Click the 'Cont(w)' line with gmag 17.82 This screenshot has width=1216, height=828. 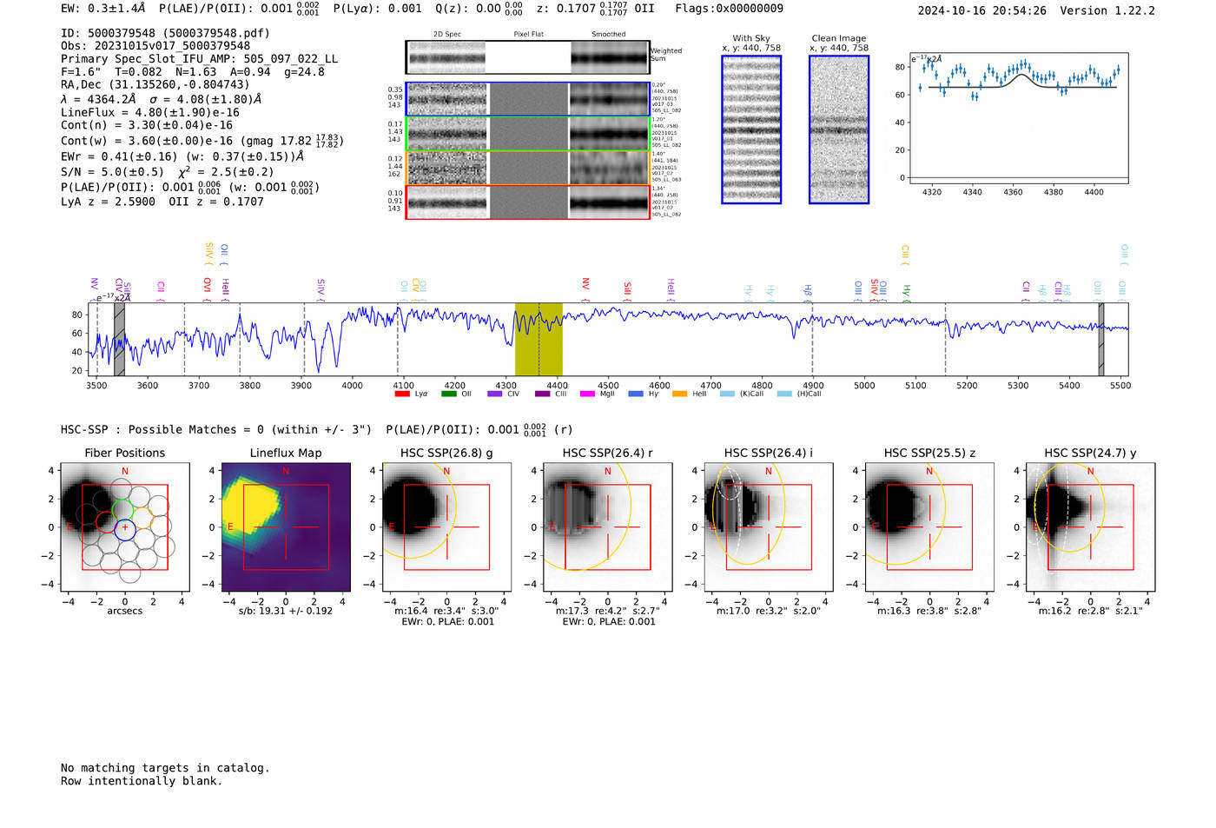tap(202, 141)
